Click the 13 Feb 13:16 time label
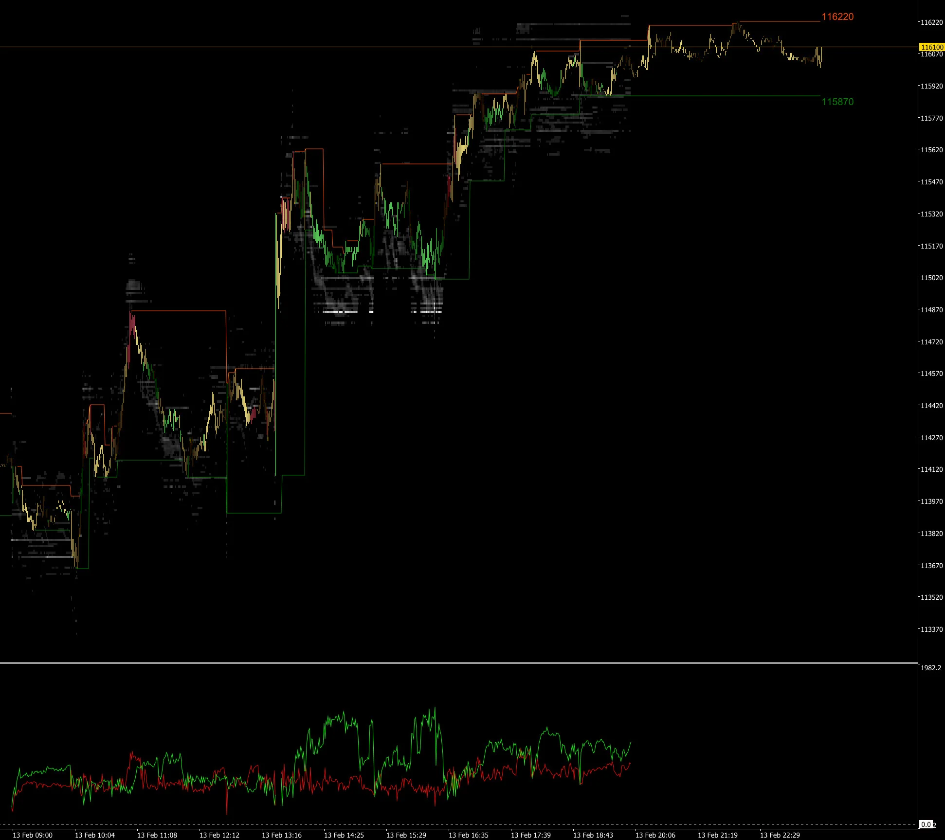945x840 pixels. click(282, 835)
